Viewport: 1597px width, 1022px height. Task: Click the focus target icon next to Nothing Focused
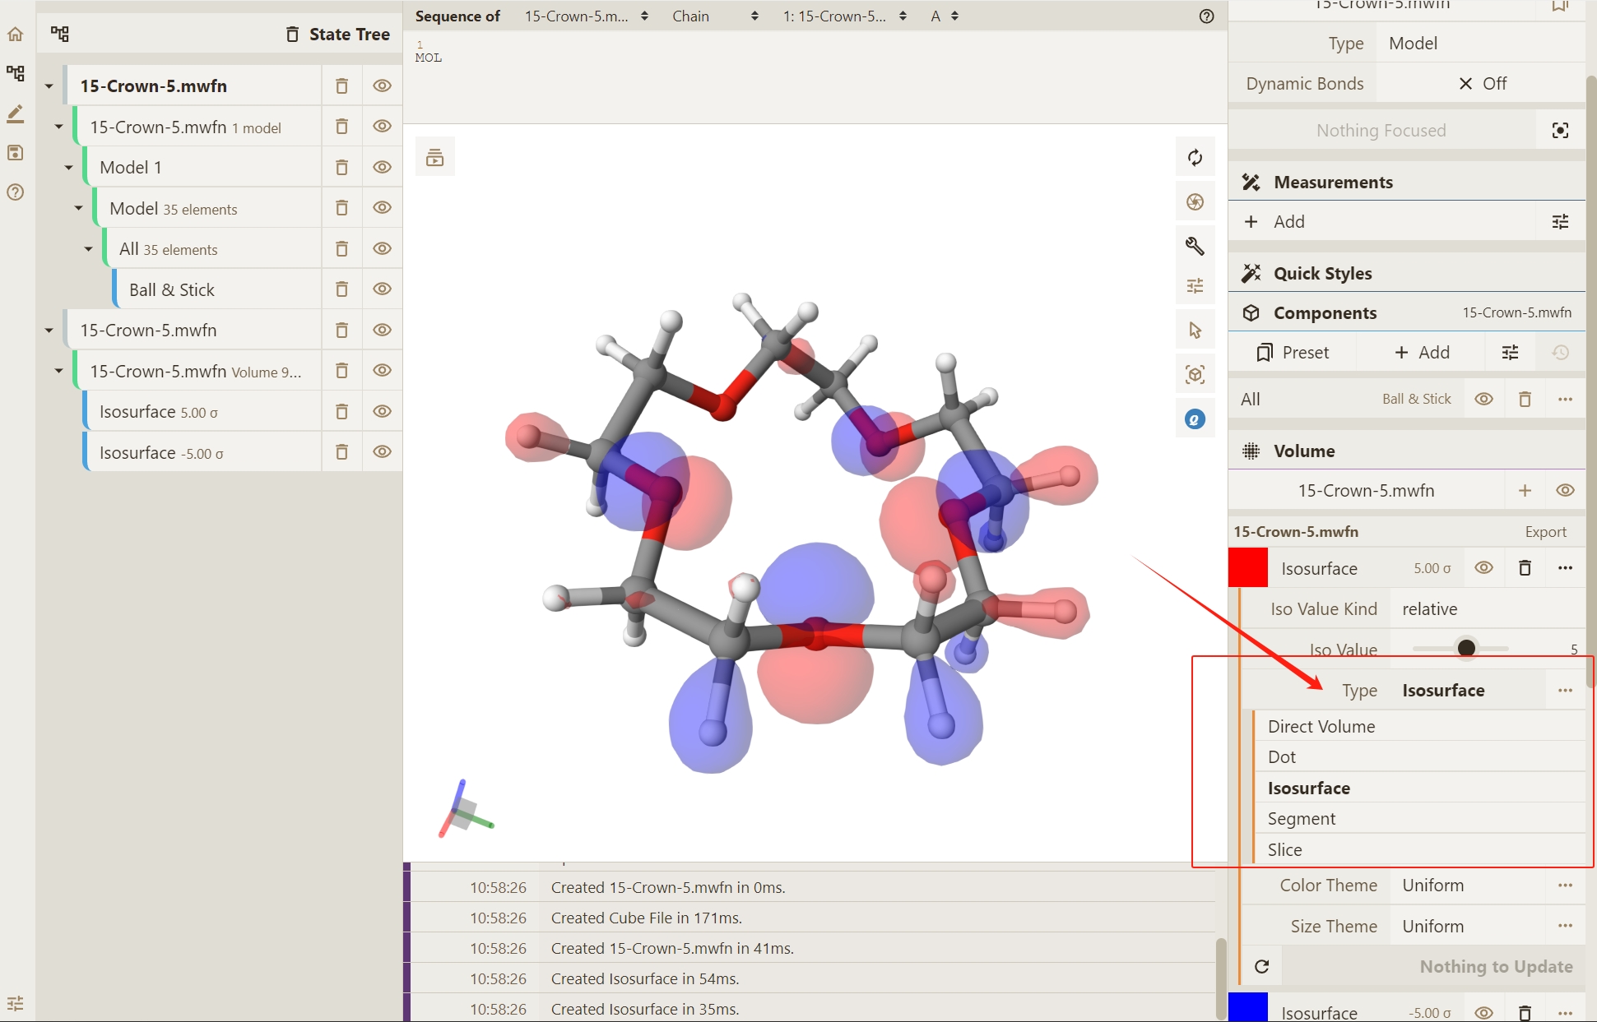(1560, 131)
